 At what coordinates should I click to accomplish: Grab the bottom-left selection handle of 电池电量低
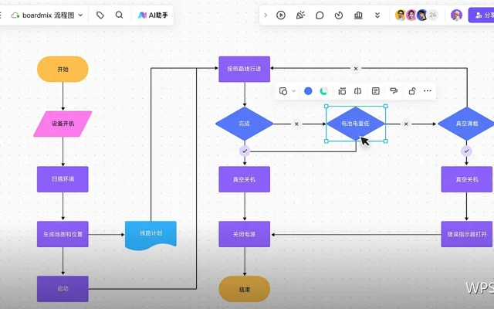327,141
